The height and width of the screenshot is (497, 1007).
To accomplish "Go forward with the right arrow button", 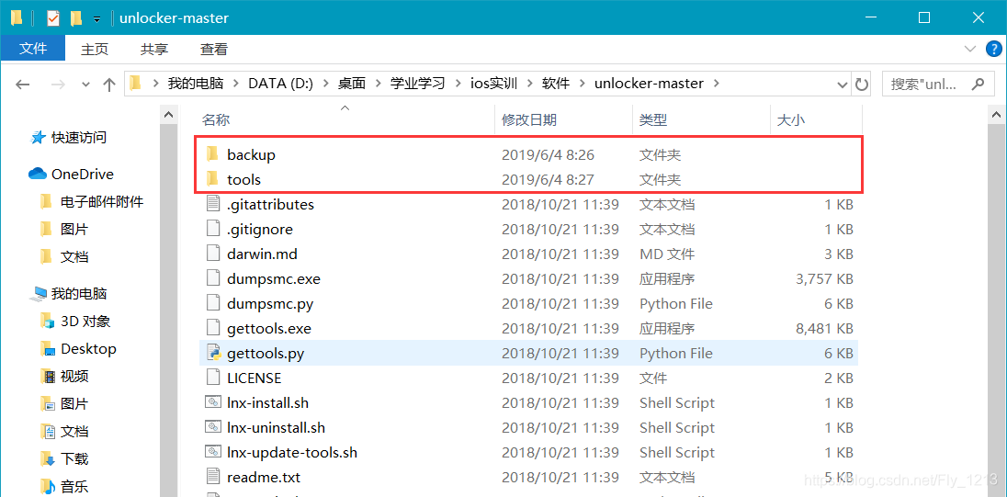I will 58,85.
